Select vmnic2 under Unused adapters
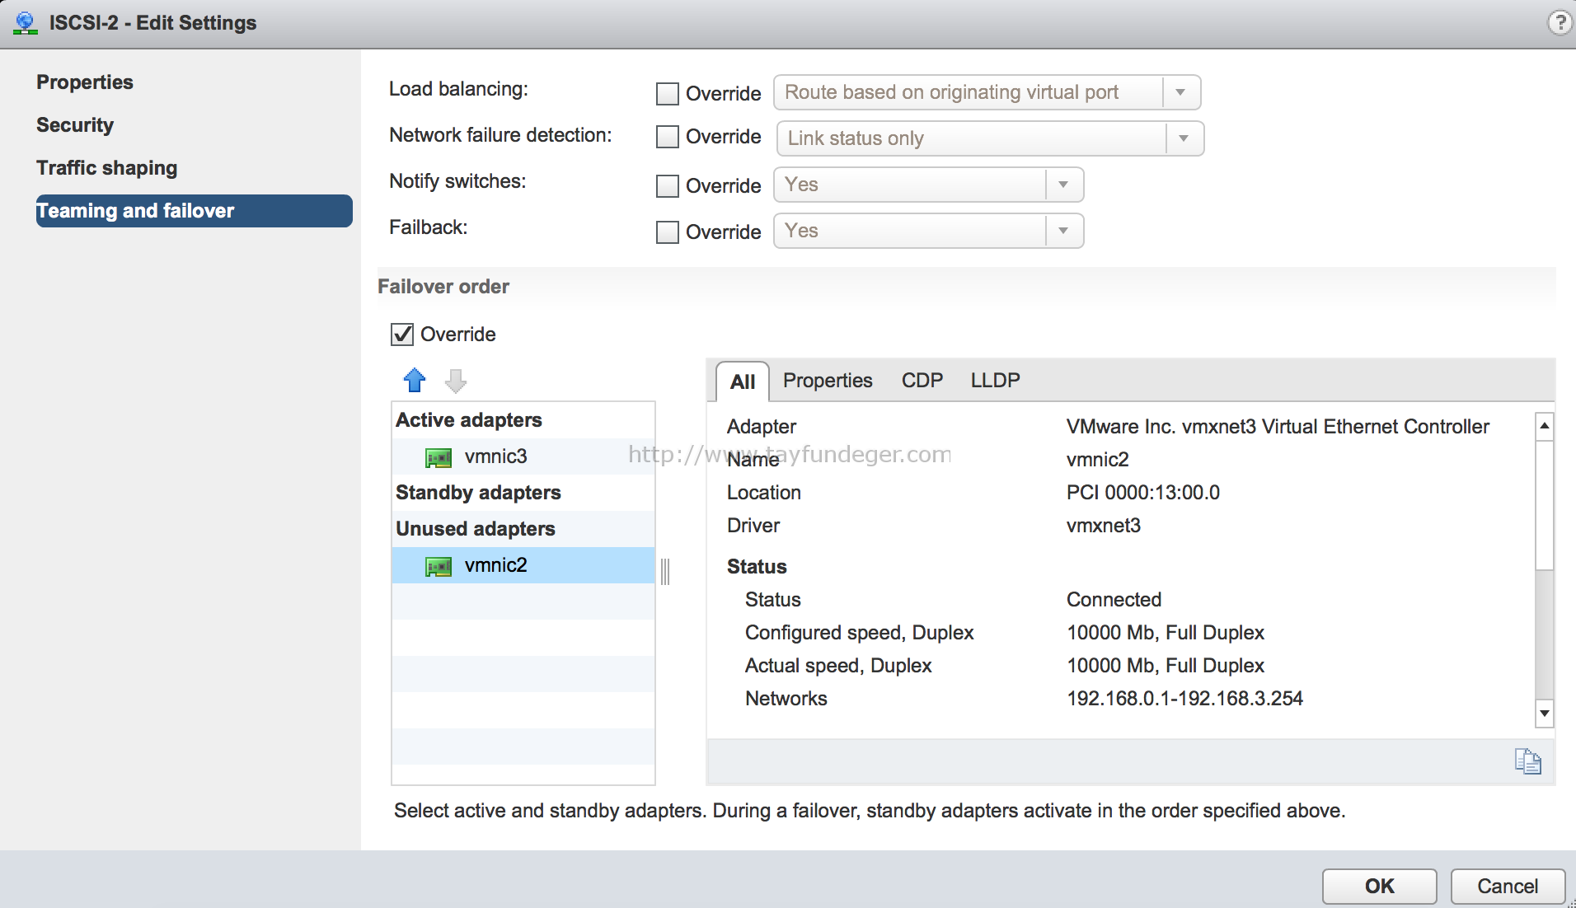Screen dimensions: 1576x908 pos(523,565)
